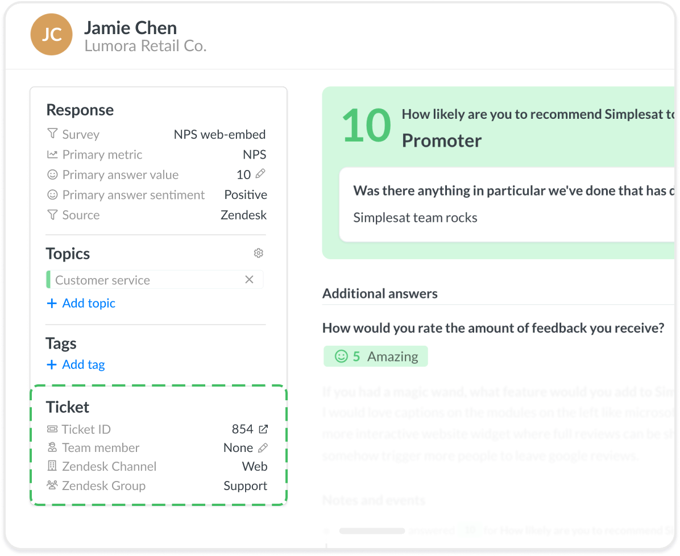The height and width of the screenshot is (556, 680).
Task: Click the Simplesat team rocks comment
Action: click(x=415, y=218)
